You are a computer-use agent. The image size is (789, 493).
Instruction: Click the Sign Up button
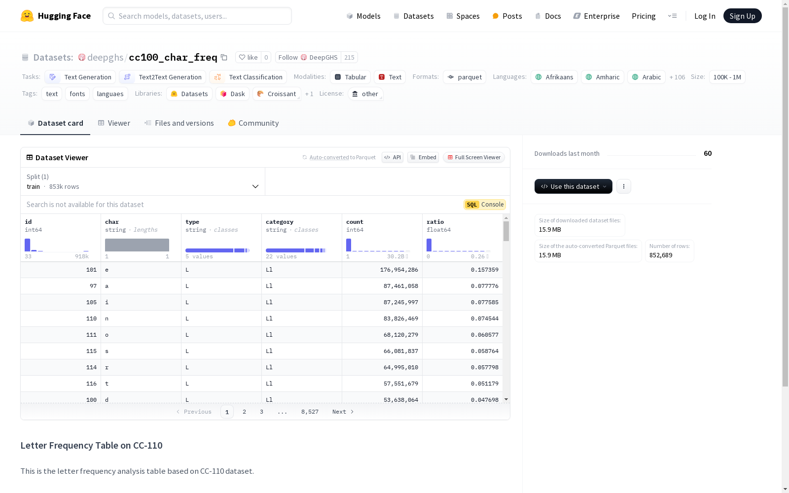tap(742, 16)
